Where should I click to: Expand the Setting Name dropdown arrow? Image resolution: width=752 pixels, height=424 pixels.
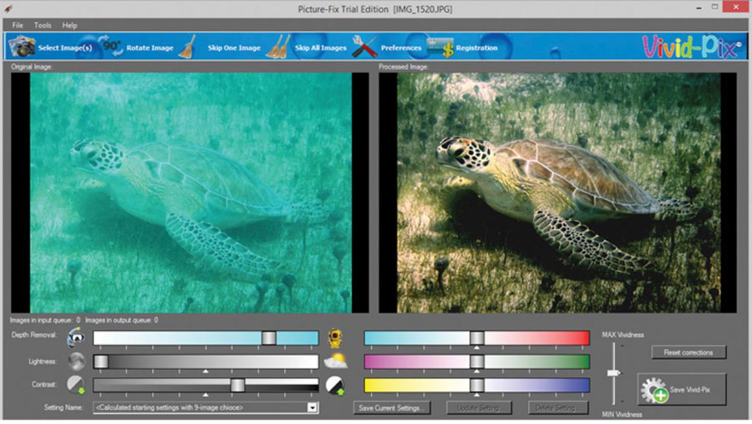coord(312,408)
